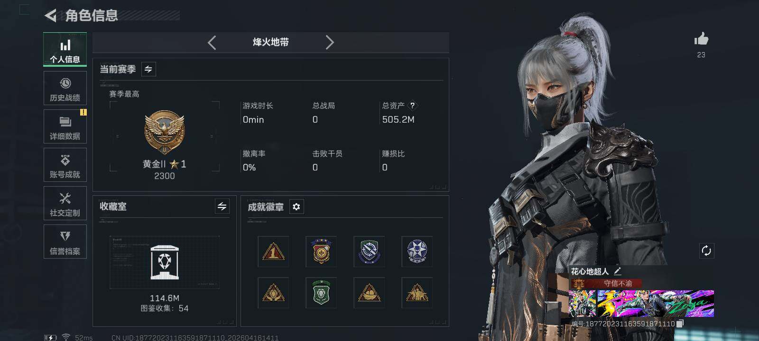Click the colorful profile banner image

(641, 303)
